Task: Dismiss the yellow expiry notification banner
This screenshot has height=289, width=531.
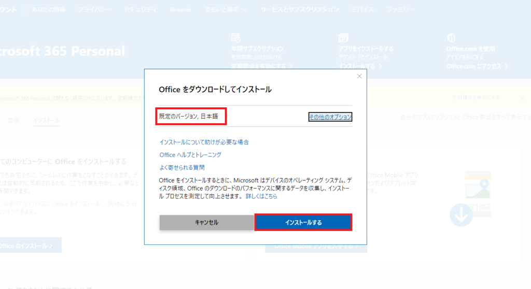Action: pos(523,98)
